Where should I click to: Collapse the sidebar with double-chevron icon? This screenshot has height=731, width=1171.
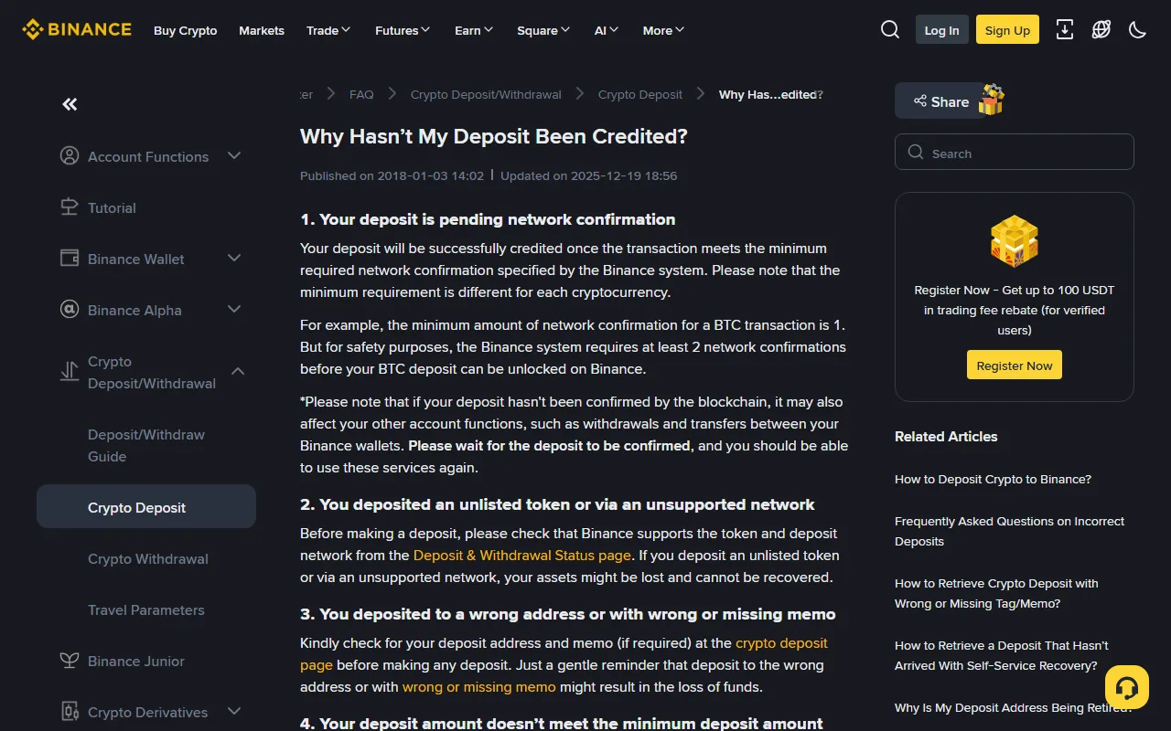tap(70, 104)
